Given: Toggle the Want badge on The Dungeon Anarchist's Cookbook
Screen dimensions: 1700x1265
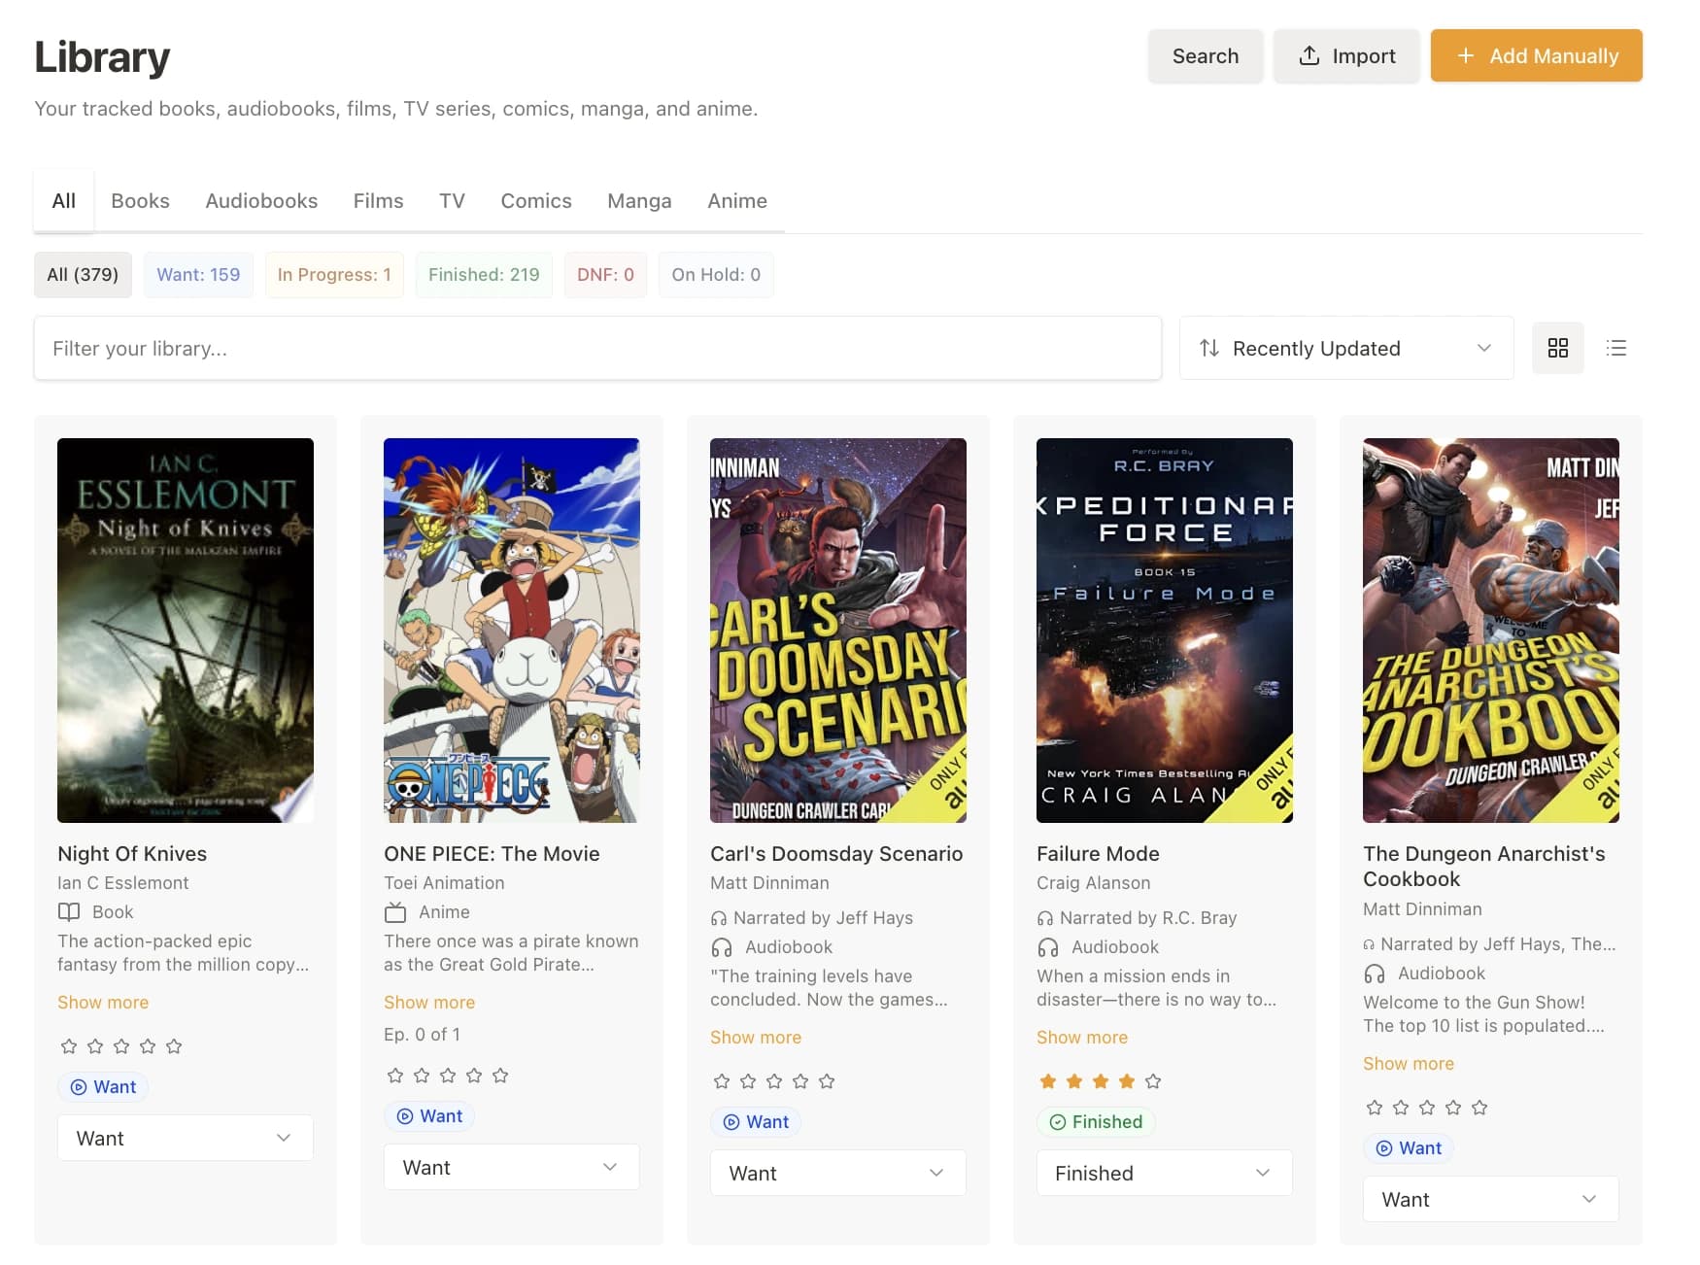Looking at the screenshot, I should point(1408,1147).
